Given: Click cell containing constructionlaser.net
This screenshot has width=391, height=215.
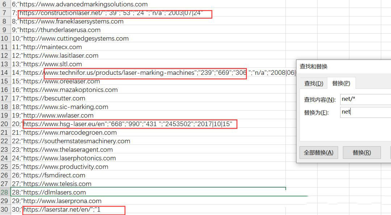Looking at the screenshot, I should 148,13.
